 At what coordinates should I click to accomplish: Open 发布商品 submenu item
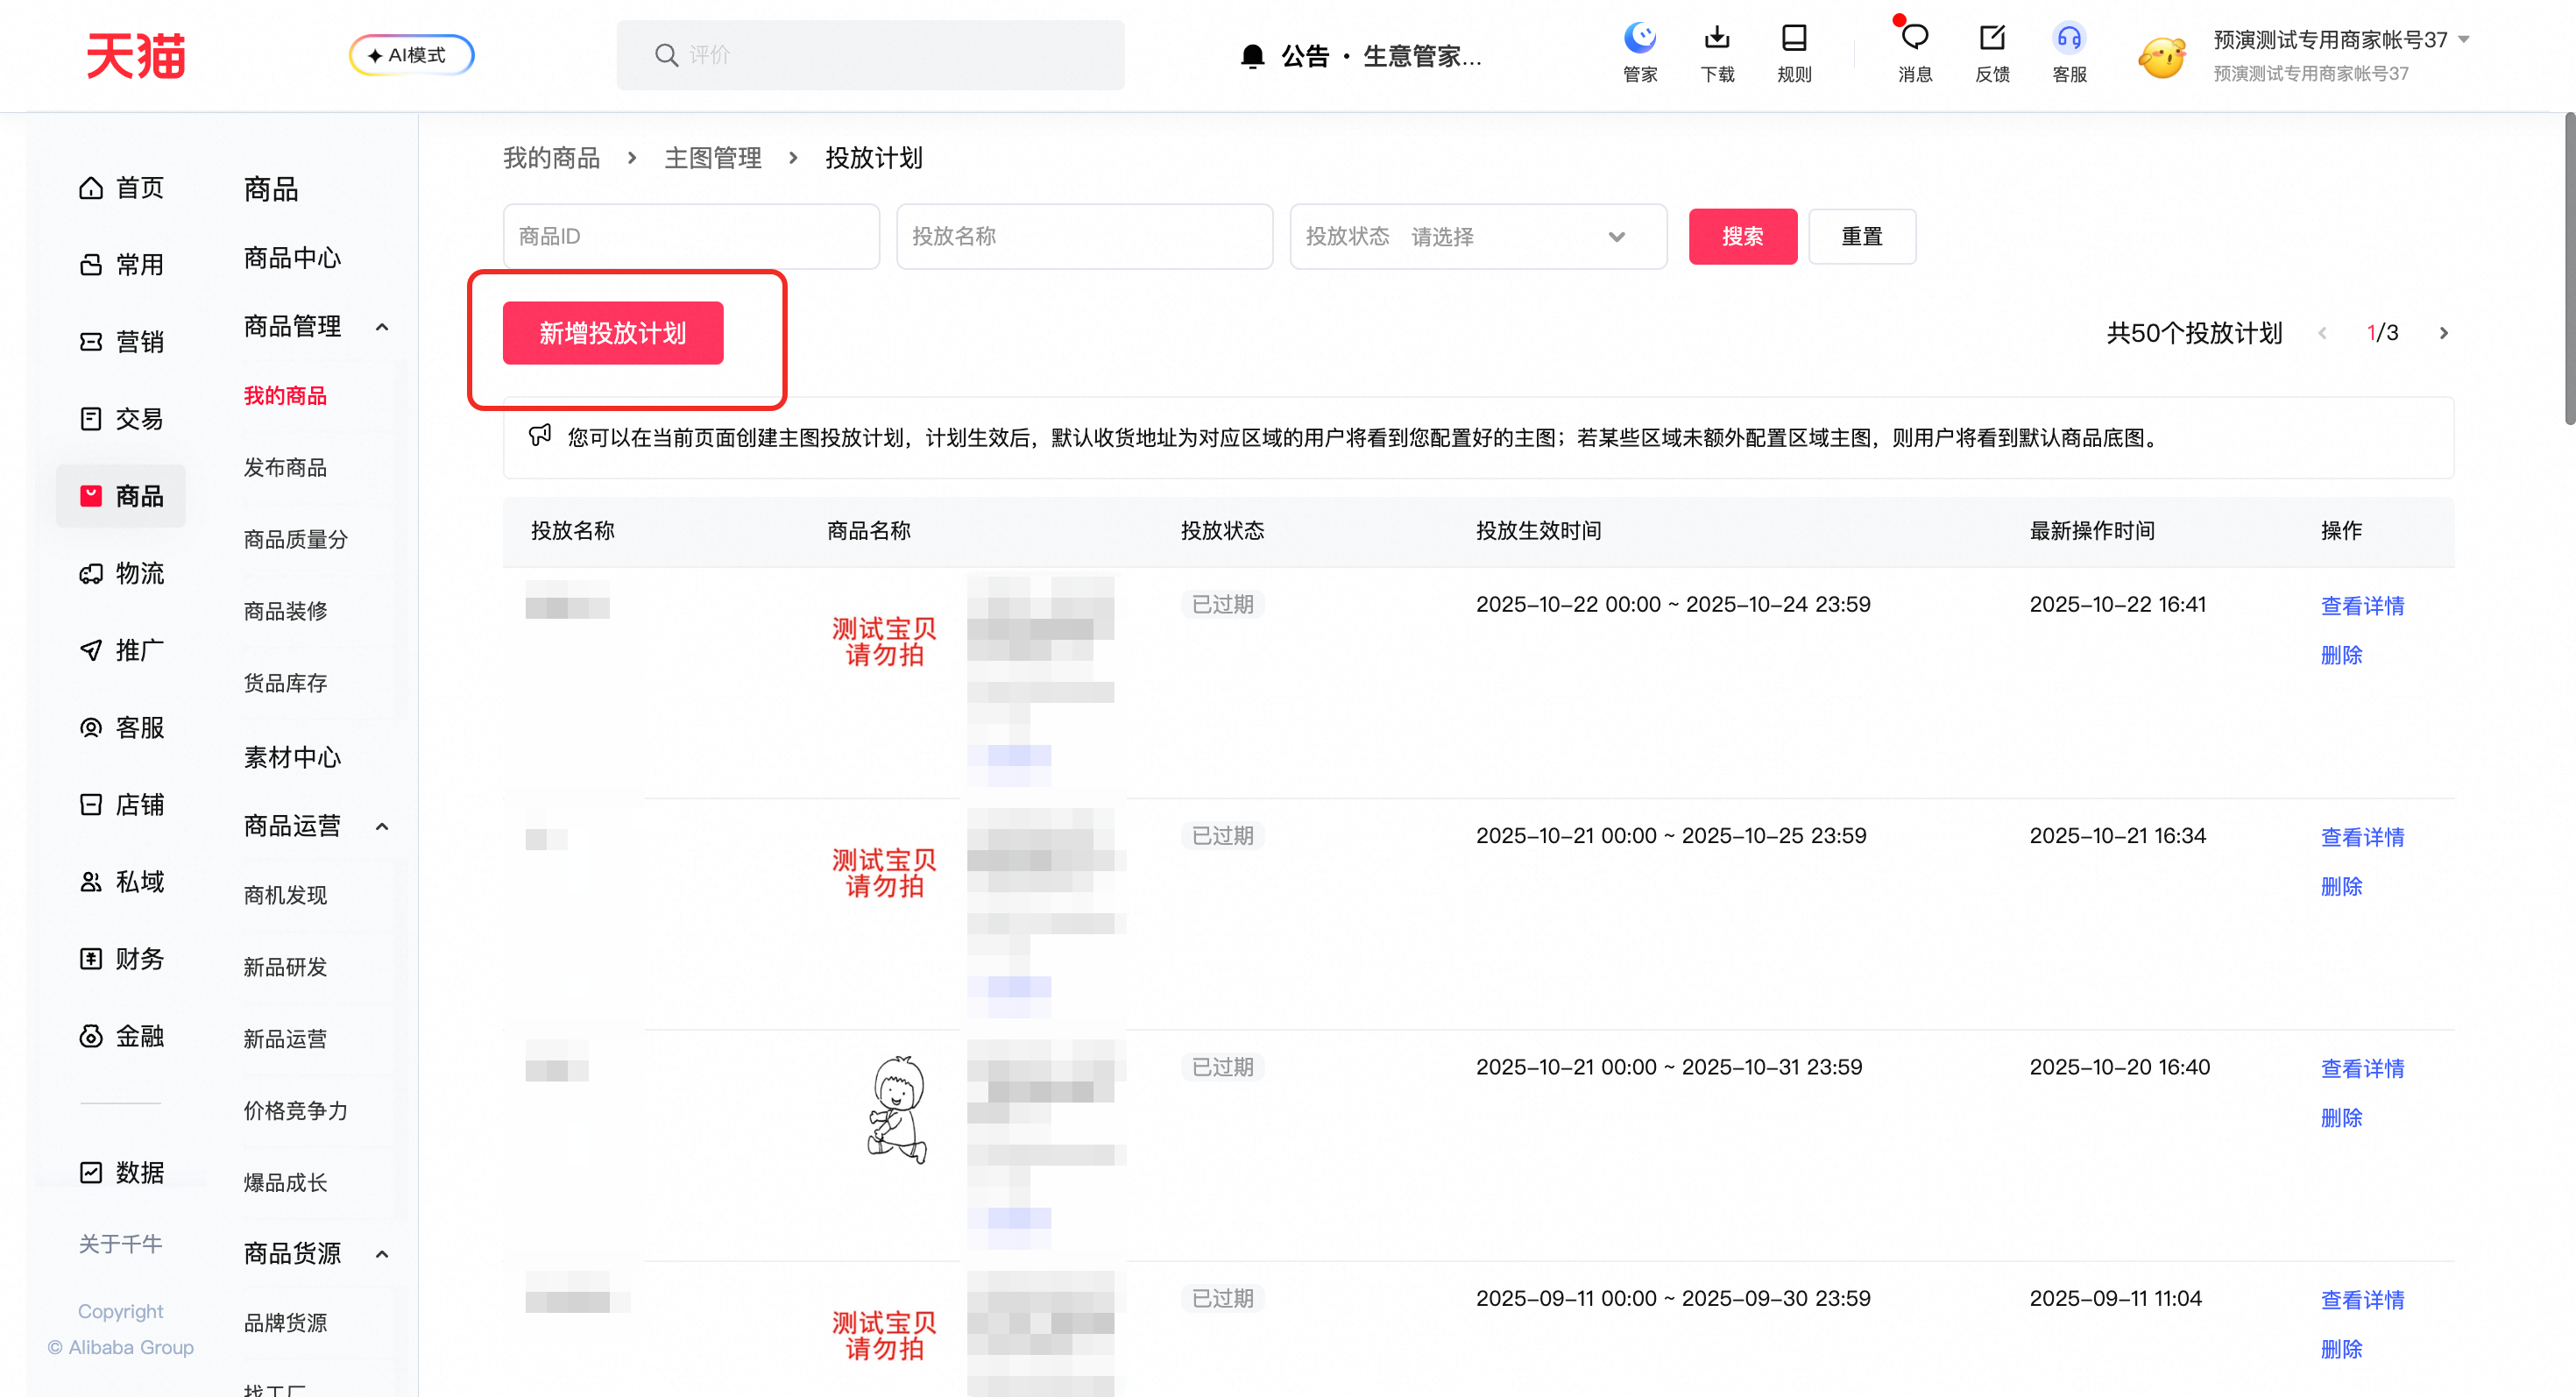click(x=285, y=468)
